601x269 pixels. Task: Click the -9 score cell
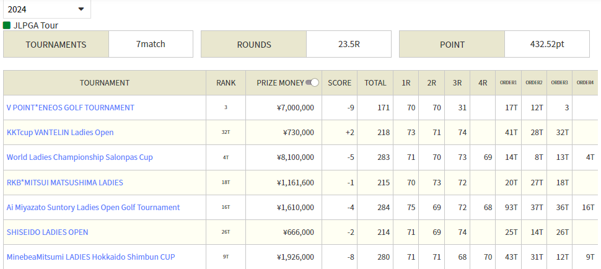pyautogui.click(x=340, y=108)
